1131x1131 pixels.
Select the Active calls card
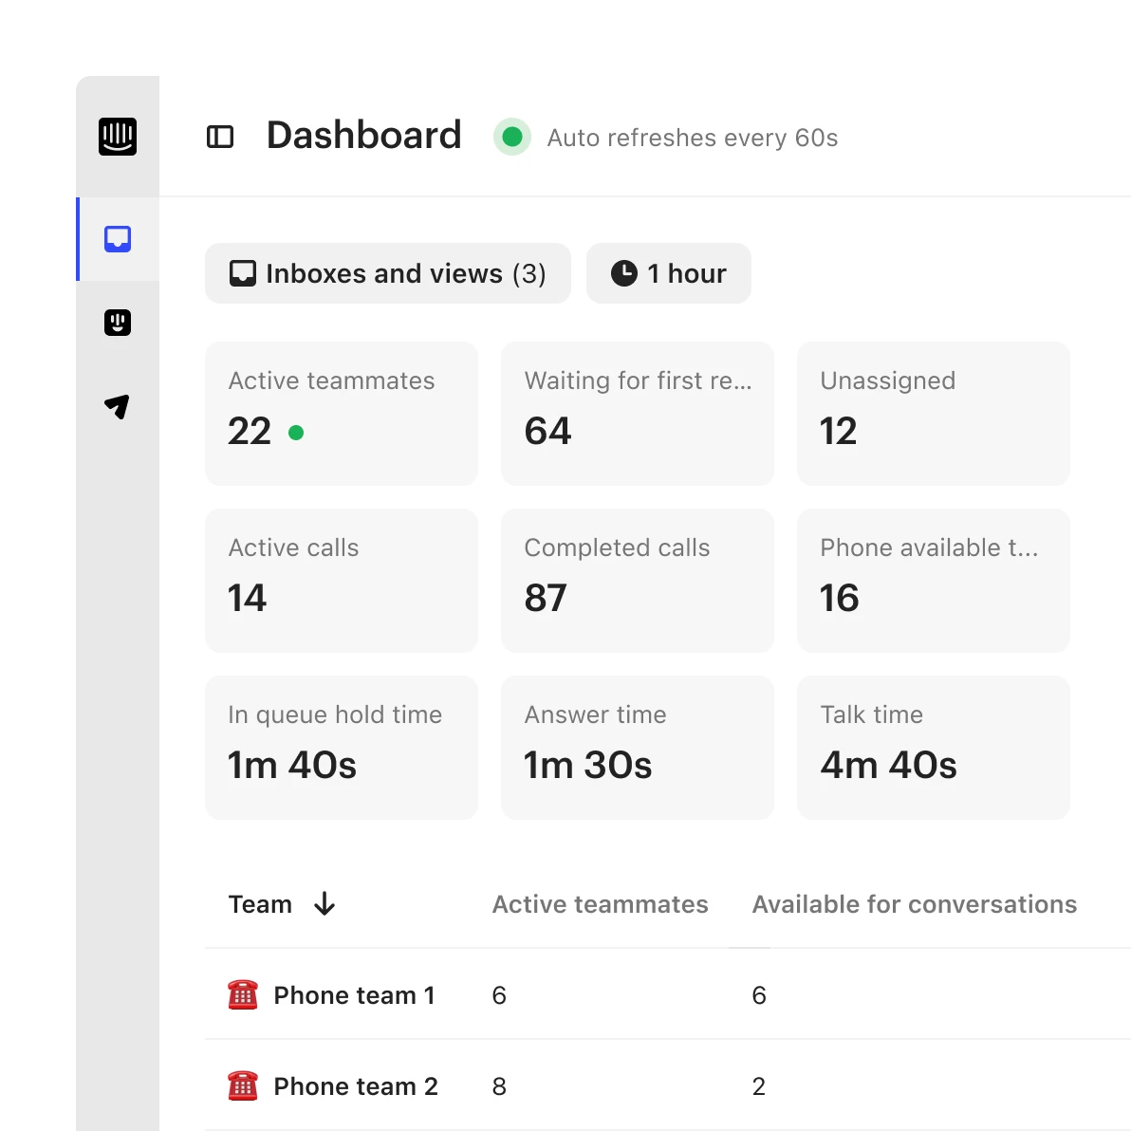point(342,581)
